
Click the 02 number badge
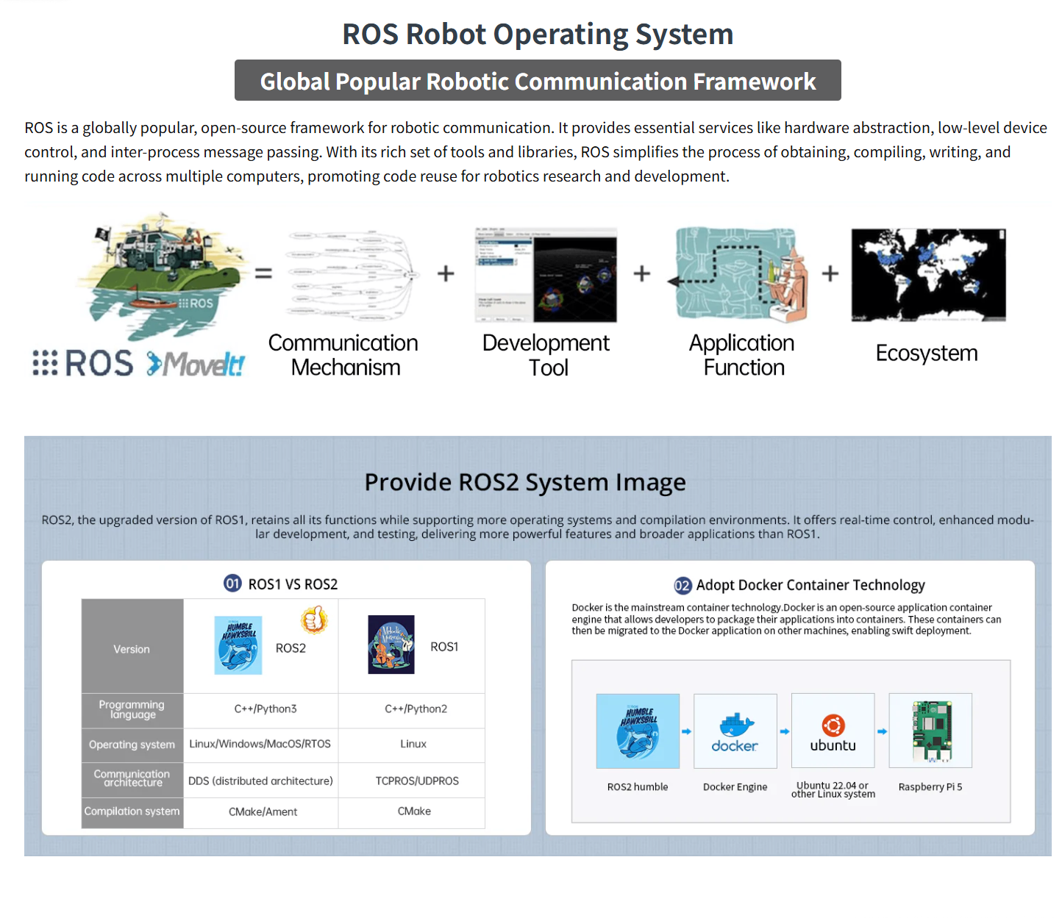pos(683,585)
